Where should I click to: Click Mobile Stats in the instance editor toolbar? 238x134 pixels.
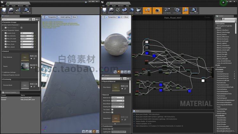pyautogui.click(x=27, y=11)
